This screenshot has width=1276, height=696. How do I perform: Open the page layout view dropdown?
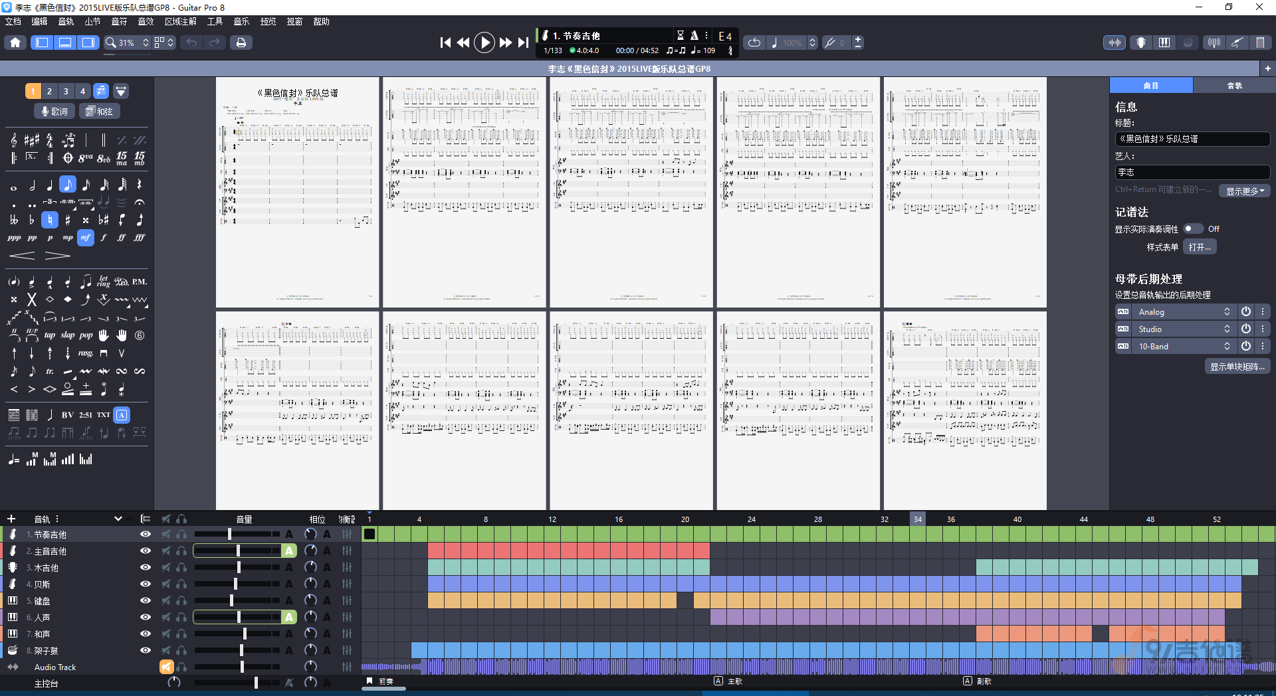coord(164,43)
